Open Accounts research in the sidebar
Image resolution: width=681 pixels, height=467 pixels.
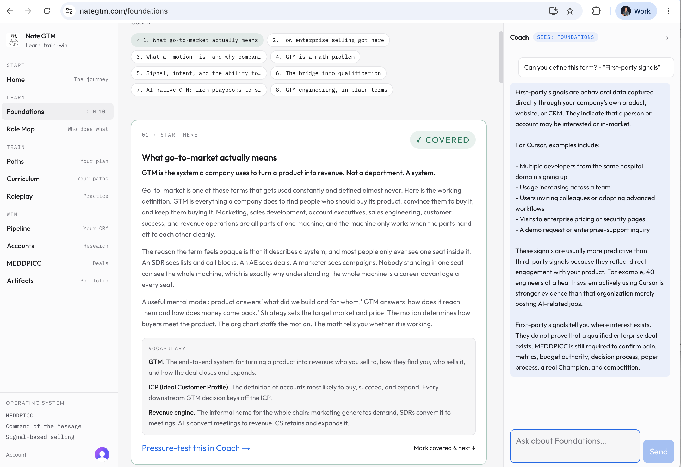[x=57, y=246]
